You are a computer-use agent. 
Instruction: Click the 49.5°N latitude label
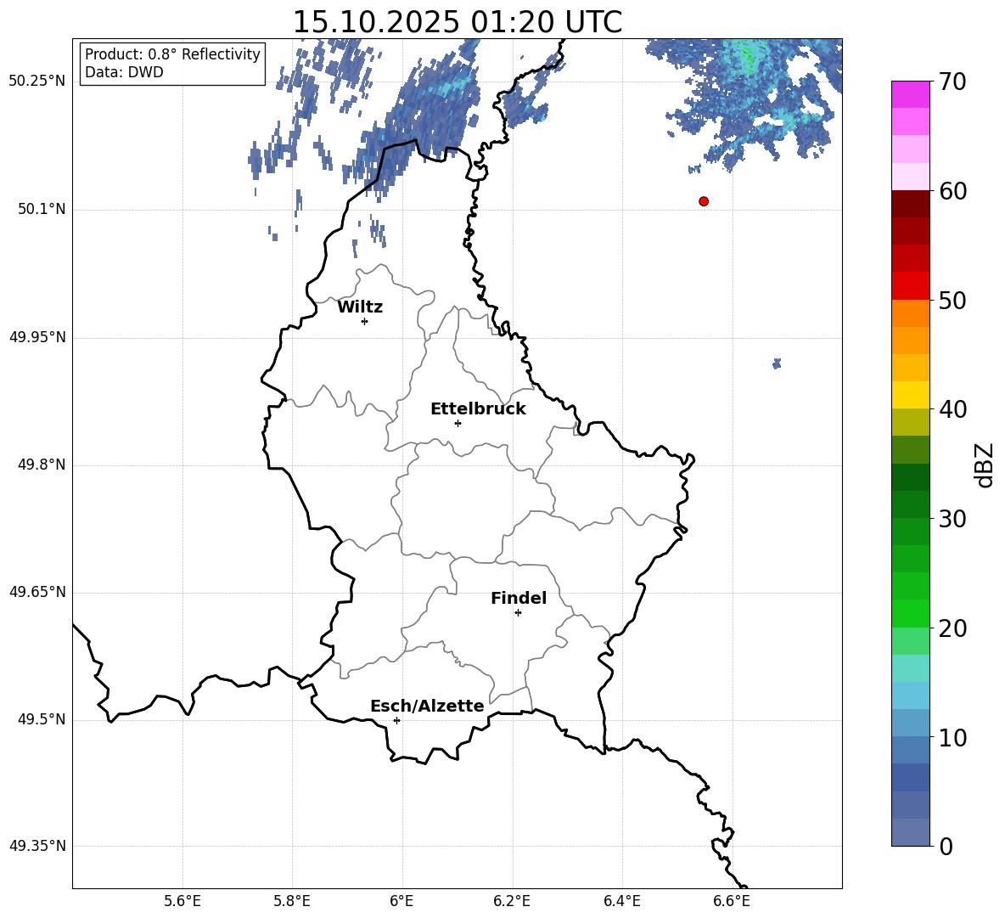point(42,719)
